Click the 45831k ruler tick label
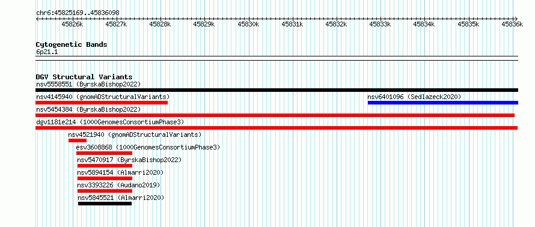This screenshot has width=535, height=227. [292, 24]
